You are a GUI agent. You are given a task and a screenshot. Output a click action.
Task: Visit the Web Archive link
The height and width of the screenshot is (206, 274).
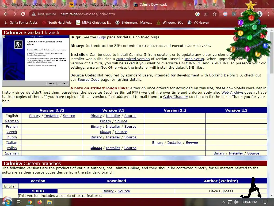coord(232,92)
